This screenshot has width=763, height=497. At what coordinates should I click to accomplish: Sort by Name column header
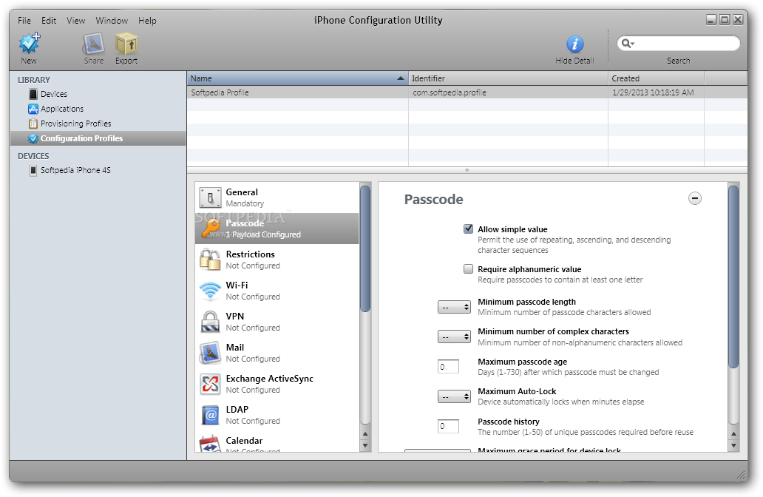[297, 78]
